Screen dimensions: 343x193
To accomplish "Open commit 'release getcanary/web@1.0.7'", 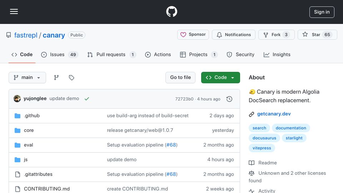I will (x=140, y=130).
